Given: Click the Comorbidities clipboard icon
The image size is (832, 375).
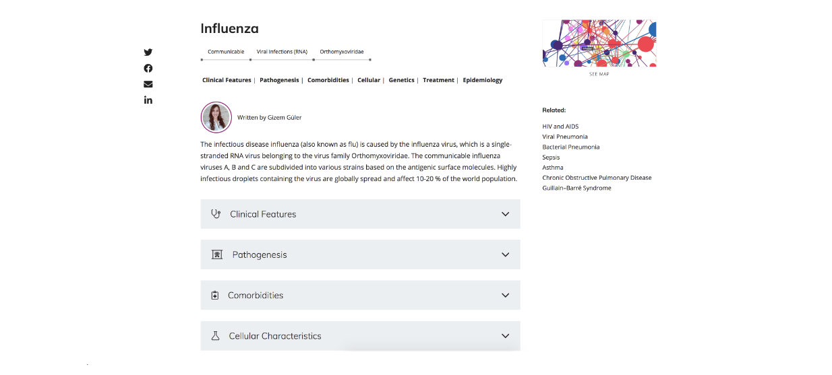Looking at the screenshot, I should 215,296.
